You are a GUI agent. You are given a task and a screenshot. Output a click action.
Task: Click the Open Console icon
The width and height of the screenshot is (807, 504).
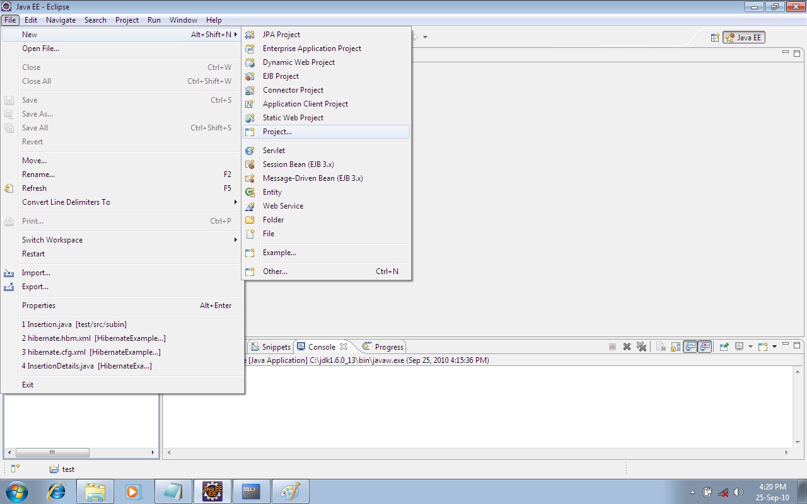click(763, 346)
